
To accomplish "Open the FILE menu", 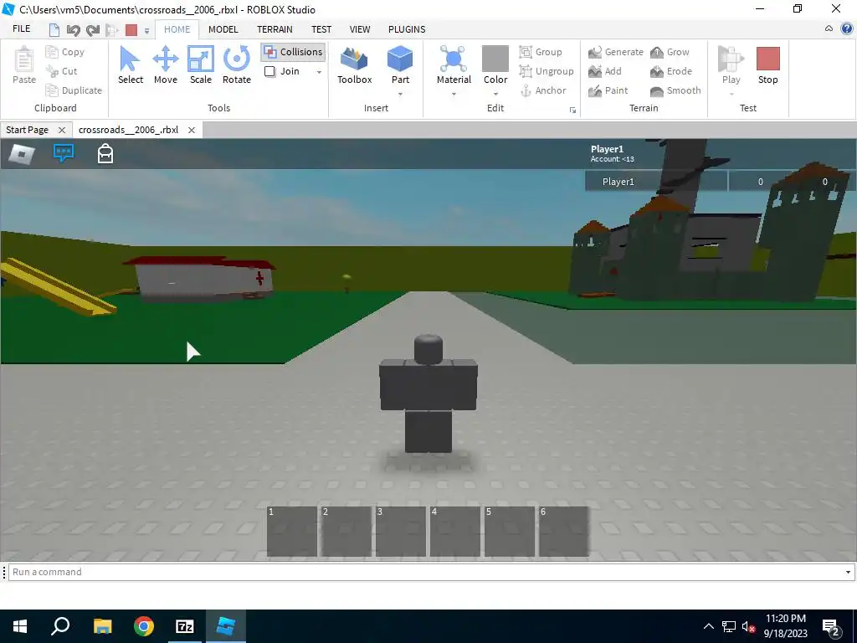I will point(21,29).
